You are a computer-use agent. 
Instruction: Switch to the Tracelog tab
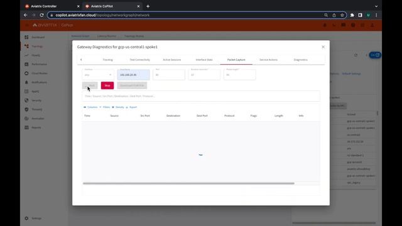point(107,60)
